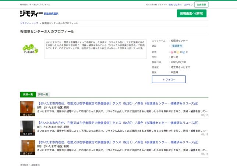Click the 会員登録 button

[202, 4]
